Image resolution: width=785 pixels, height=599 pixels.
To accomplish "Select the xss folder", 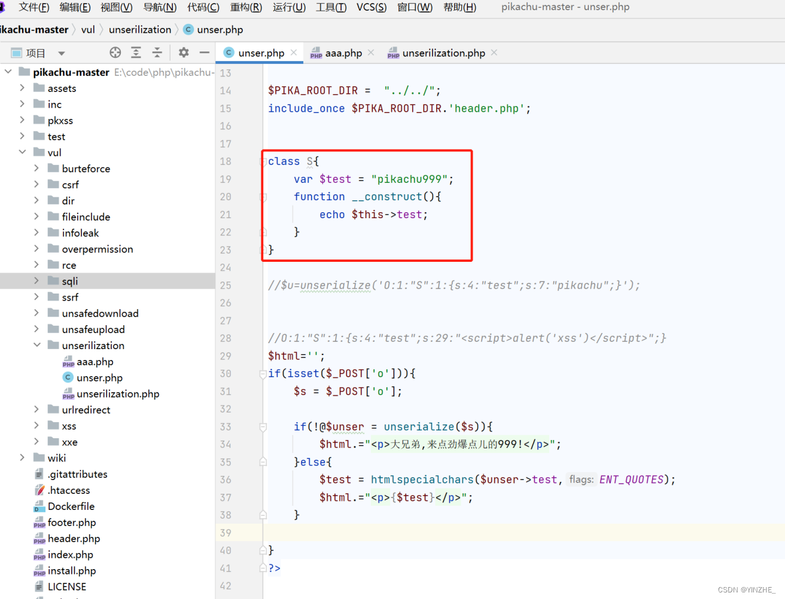I will 69,426.
